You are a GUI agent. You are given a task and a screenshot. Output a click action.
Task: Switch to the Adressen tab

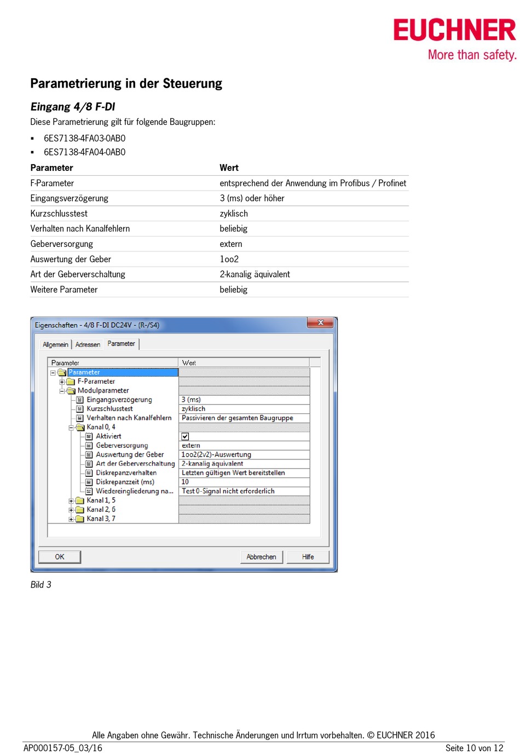pyautogui.click(x=88, y=344)
